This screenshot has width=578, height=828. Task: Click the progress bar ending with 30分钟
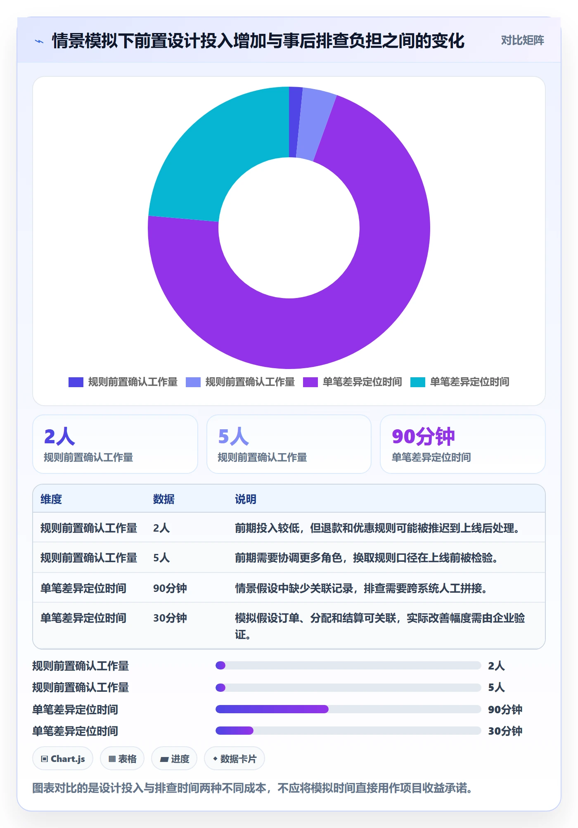(348, 731)
